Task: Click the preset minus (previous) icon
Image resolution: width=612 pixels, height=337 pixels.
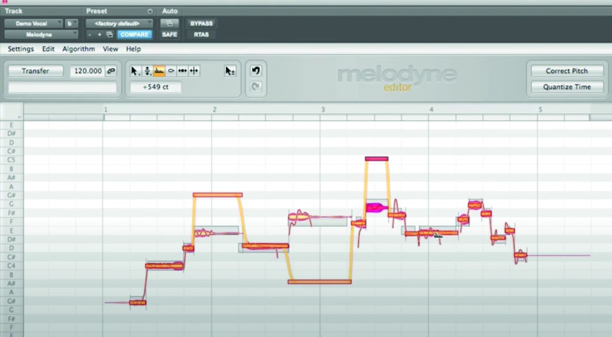Action: coord(90,35)
